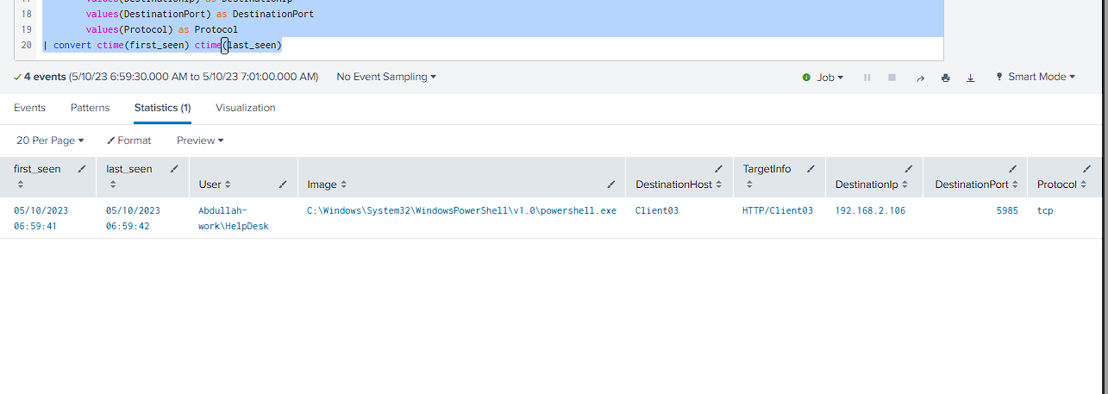Pause the search job

[x=867, y=78]
